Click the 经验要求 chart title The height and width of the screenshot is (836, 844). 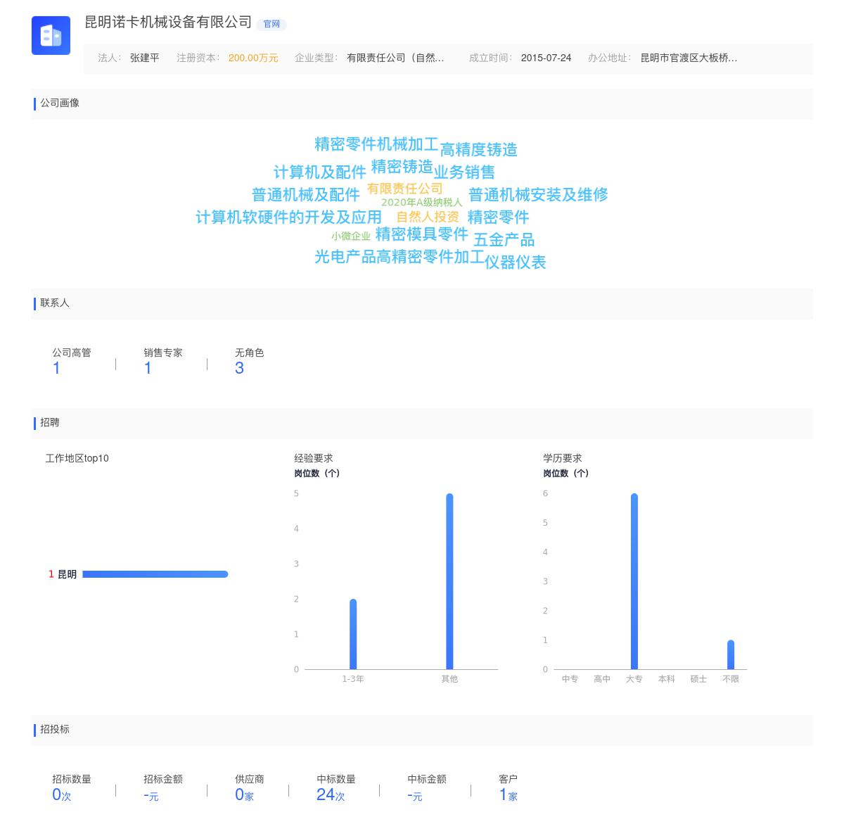[x=314, y=458]
